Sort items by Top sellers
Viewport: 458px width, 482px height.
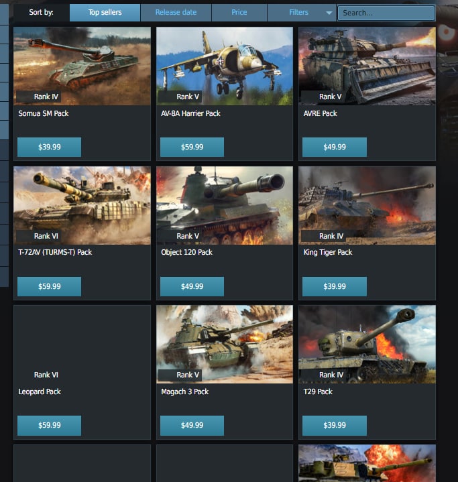tap(105, 13)
